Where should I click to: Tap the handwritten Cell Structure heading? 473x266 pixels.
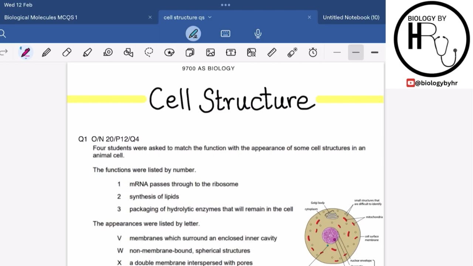(232, 100)
